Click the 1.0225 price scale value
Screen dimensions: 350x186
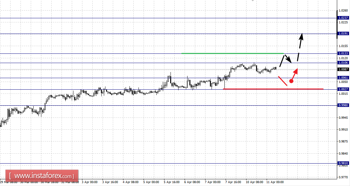(x=343, y=22)
